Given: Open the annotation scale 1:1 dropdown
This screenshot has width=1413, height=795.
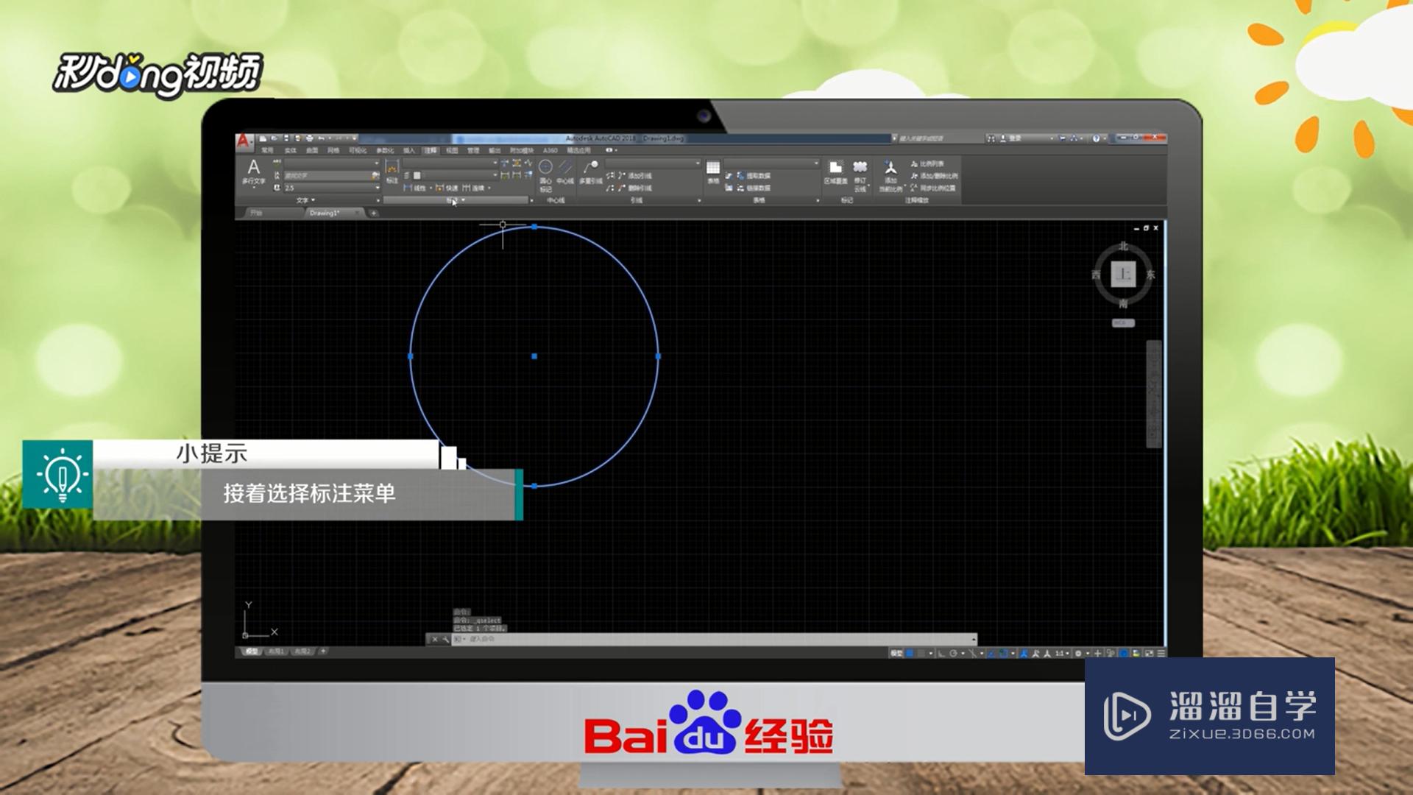Looking at the screenshot, I should click(x=1063, y=653).
